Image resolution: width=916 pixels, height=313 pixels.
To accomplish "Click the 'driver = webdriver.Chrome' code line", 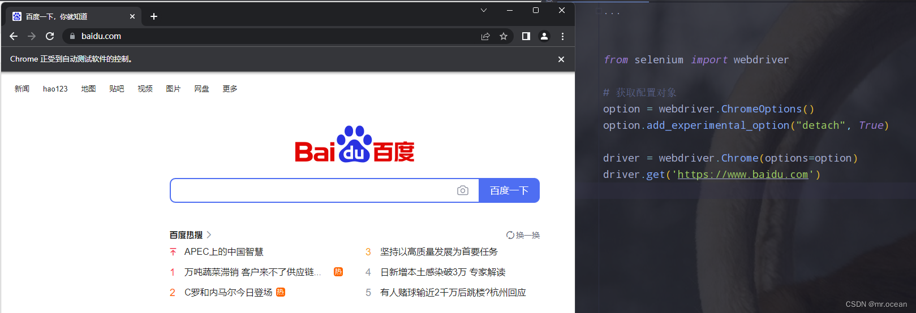I will tap(730, 158).
